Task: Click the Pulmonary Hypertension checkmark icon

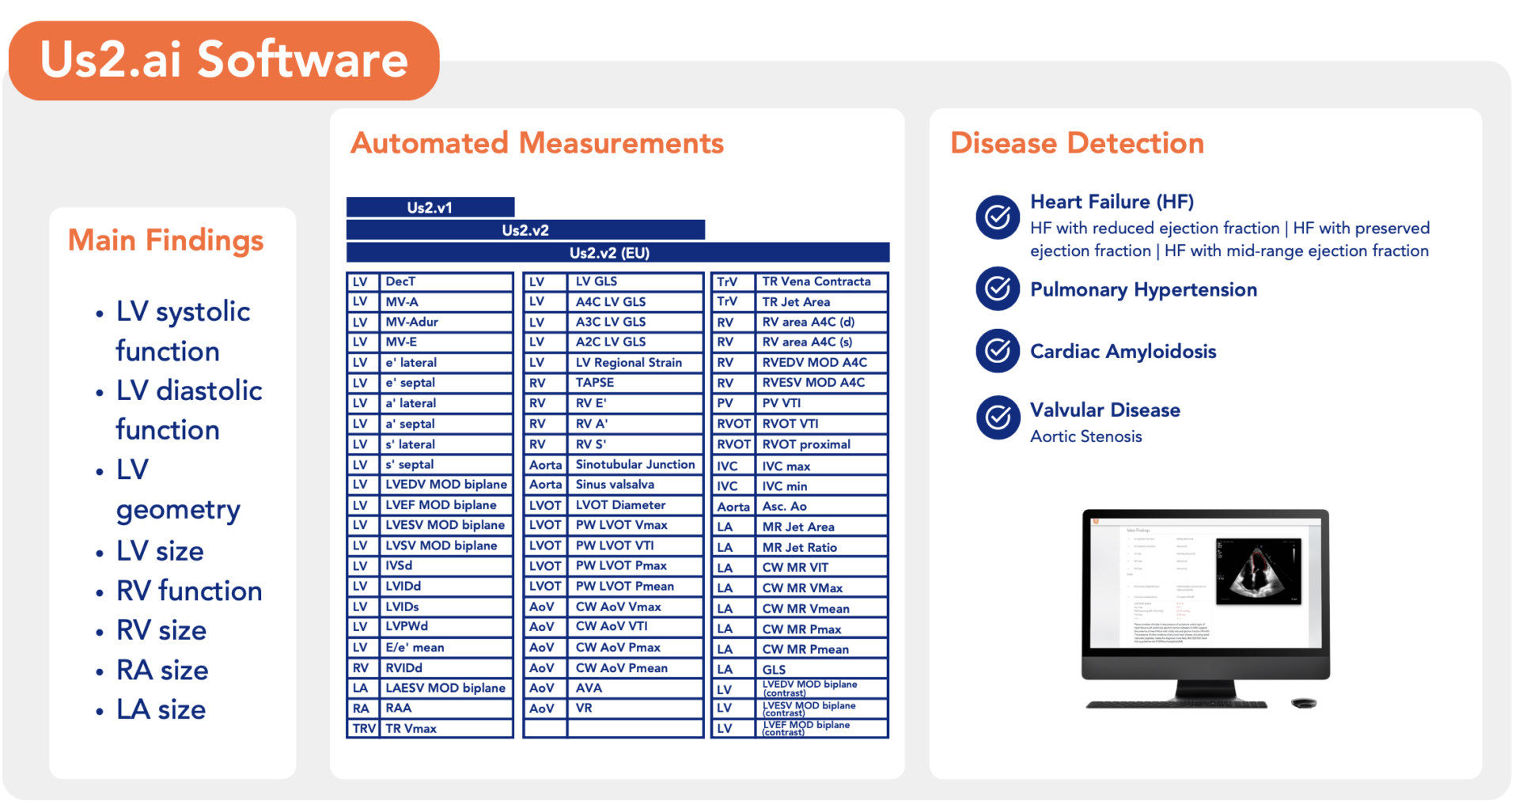Action: pos(998,289)
